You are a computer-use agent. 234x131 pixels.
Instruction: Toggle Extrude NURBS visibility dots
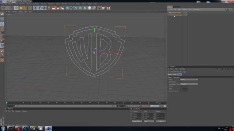tap(184, 12)
